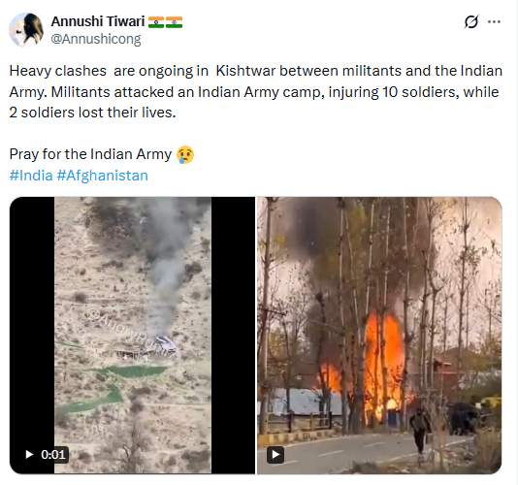518x485 pixels.
Task: Open Annushi Tiwari's profile picture
Action: click(x=26, y=30)
